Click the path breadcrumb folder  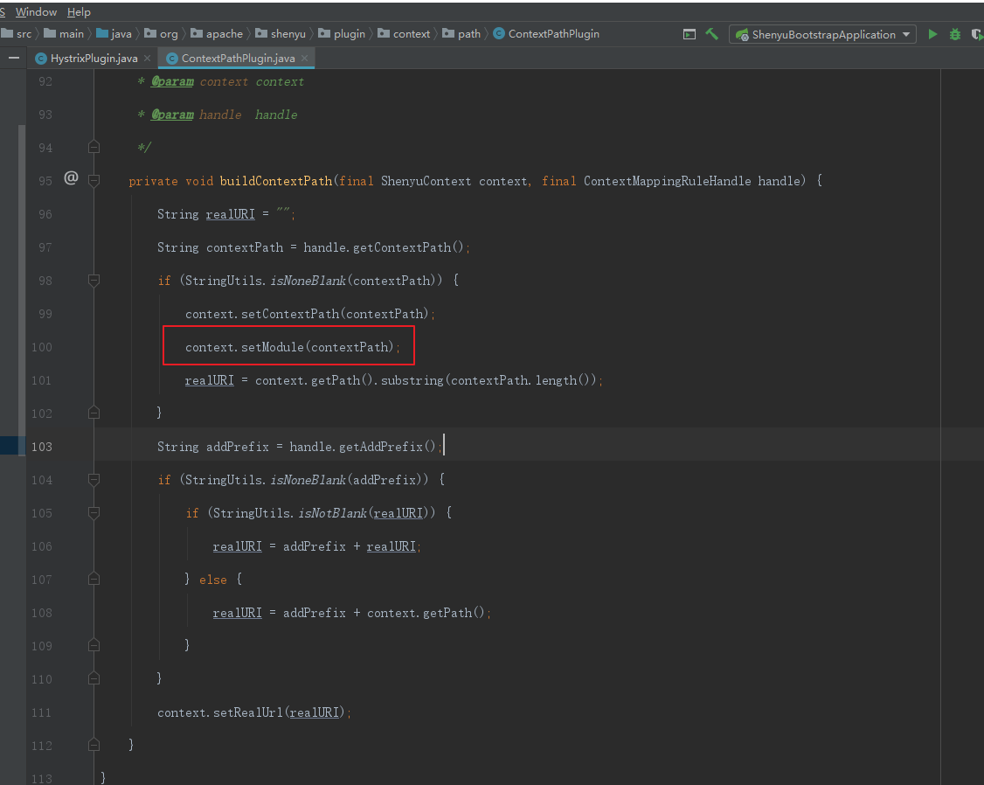tap(461, 34)
